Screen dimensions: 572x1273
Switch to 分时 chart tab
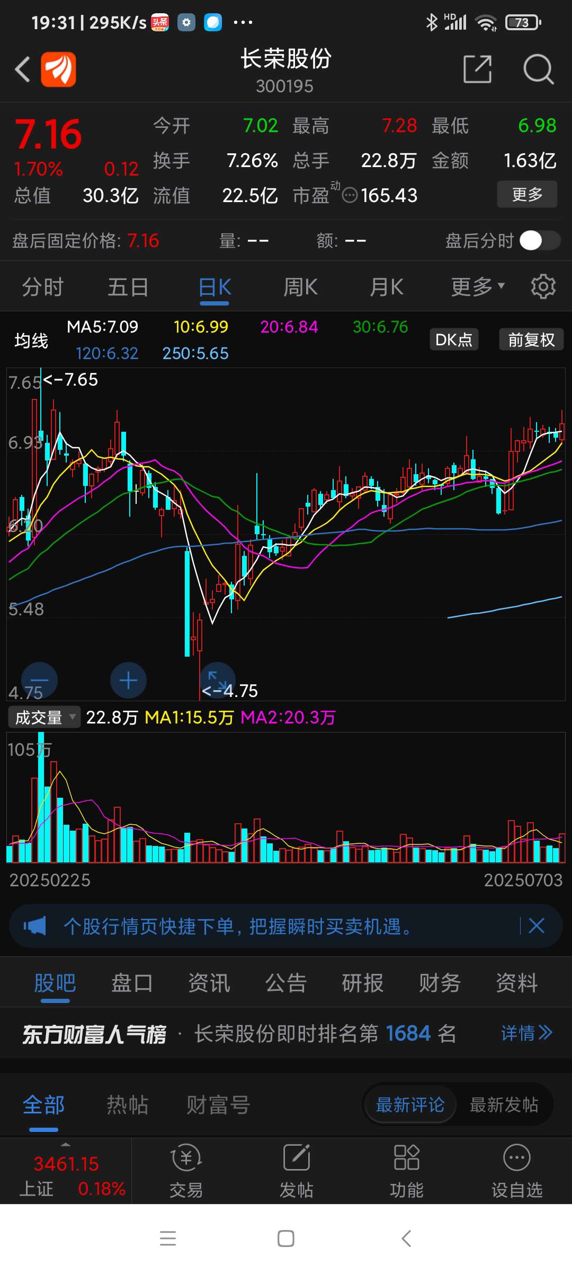(x=43, y=287)
